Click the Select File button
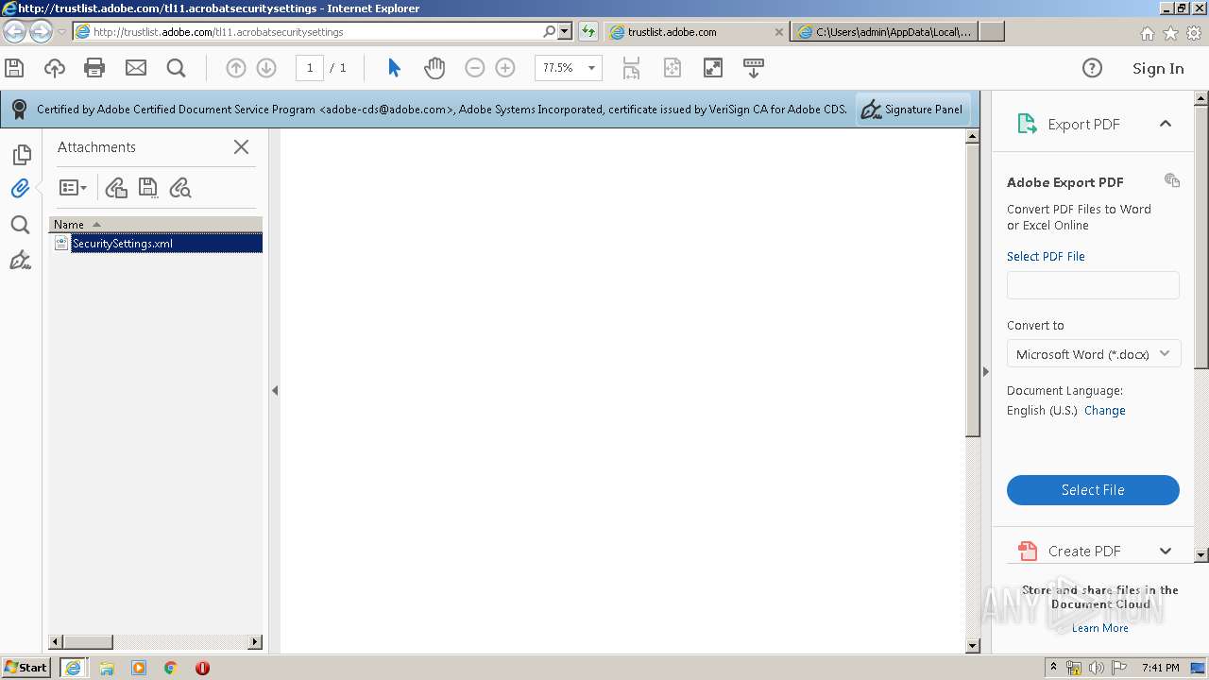The height and width of the screenshot is (680, 1209). [1093, 489]
